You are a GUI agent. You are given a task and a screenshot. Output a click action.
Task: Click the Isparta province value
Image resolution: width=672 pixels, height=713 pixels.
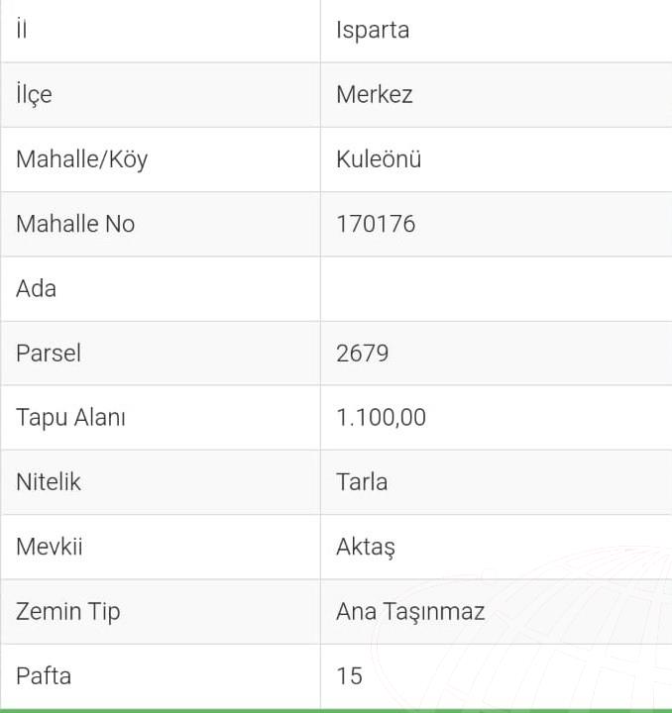[x=373, y=30]
